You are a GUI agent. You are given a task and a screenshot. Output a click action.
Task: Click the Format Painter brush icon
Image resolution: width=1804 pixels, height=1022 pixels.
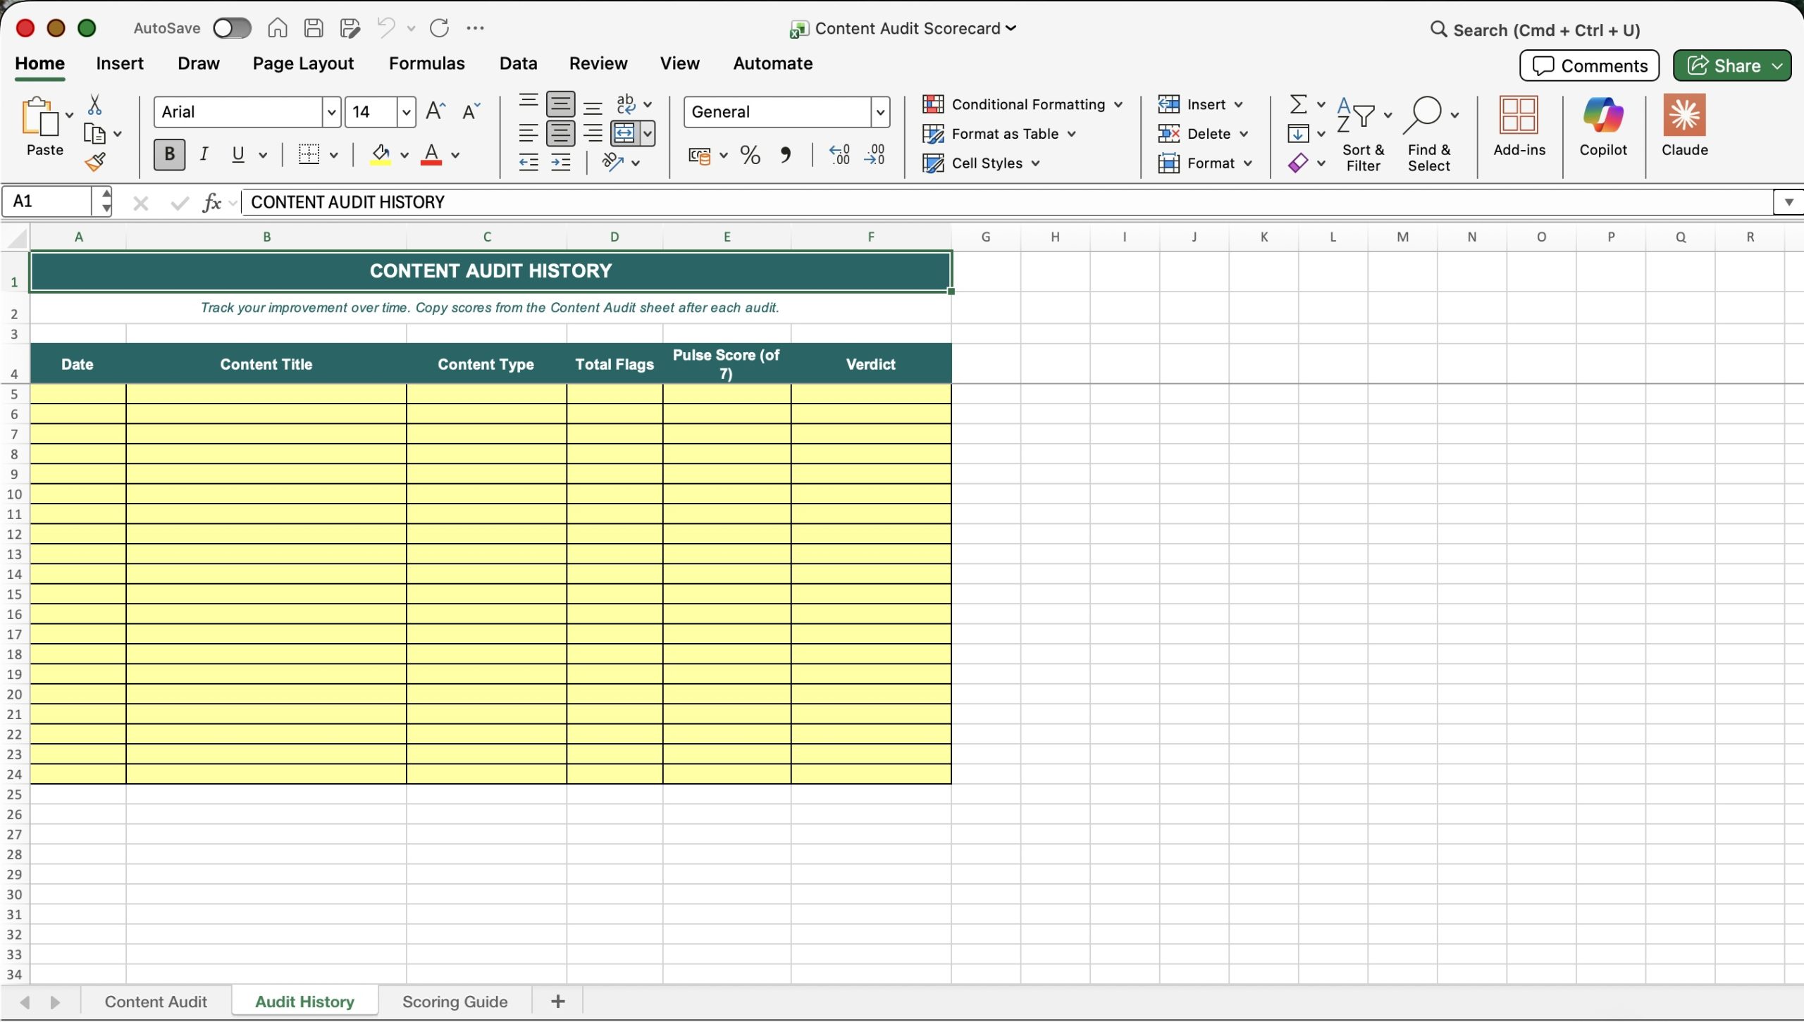[95, 162]
